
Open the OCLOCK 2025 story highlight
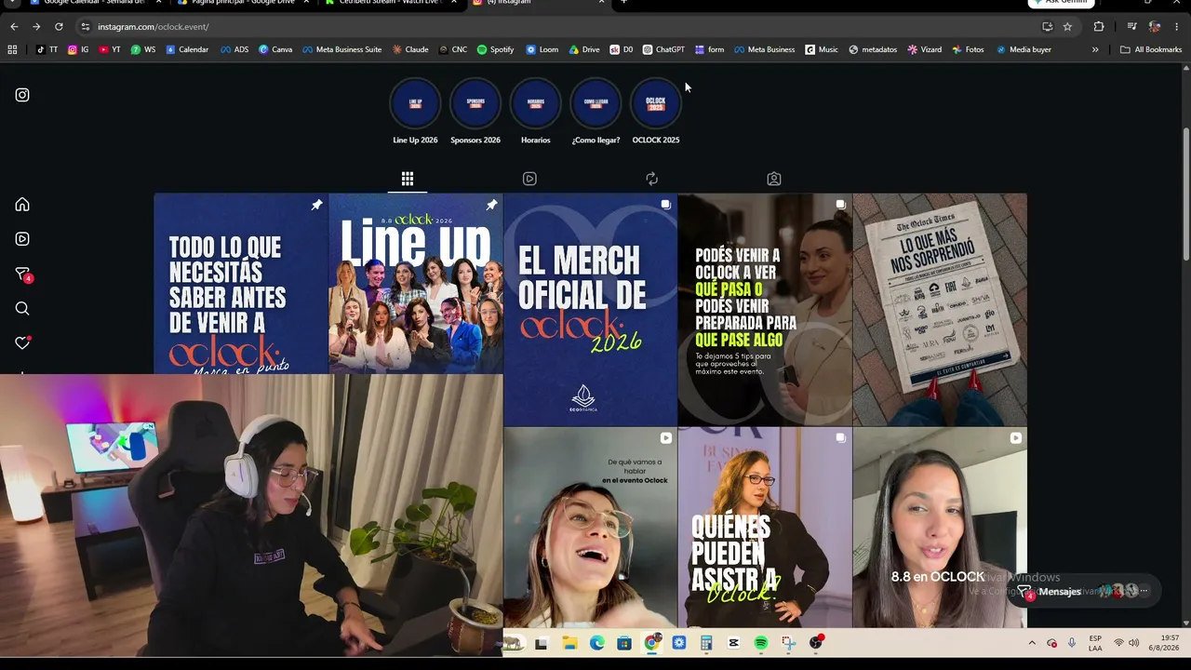656,104
